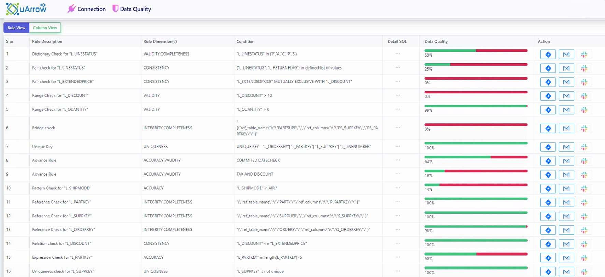Click the Rule Dimension(s) column header
This screenshot has width=605, height=277.
[160, 41]
